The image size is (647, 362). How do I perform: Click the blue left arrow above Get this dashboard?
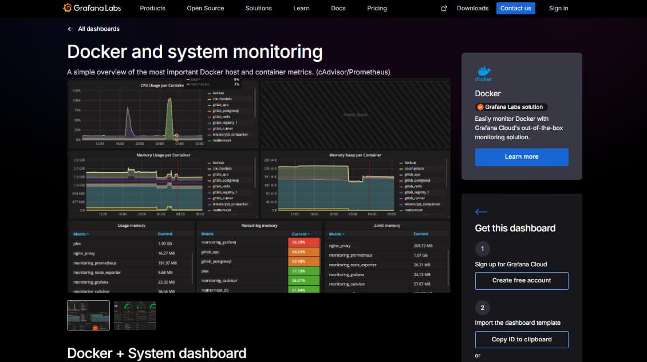coord(481,212)
